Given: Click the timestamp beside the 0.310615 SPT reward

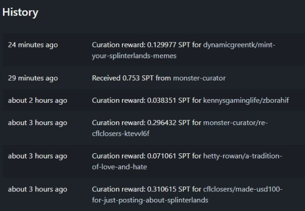Looking at the screenshot, I should pyautogui.click(x=37, y=189).
